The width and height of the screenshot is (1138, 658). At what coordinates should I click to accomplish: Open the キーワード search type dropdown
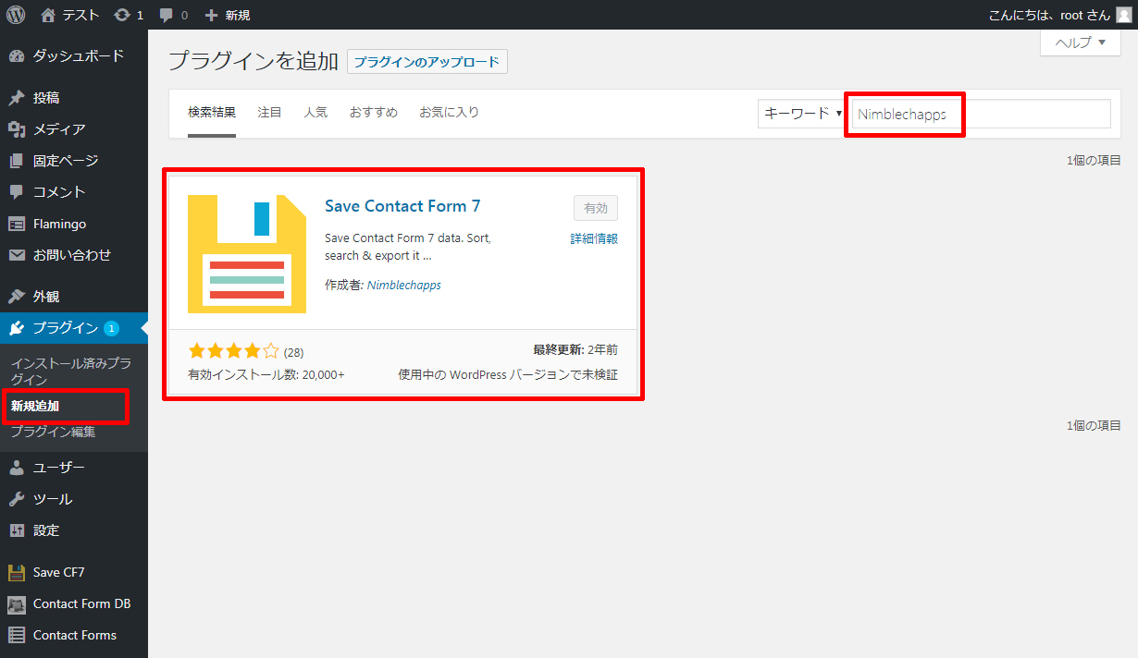801,114
